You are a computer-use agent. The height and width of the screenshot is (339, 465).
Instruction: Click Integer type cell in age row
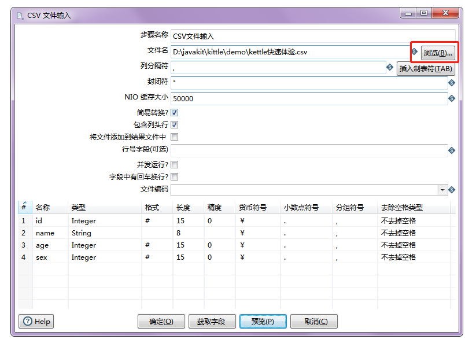click(x=105, y=245)
